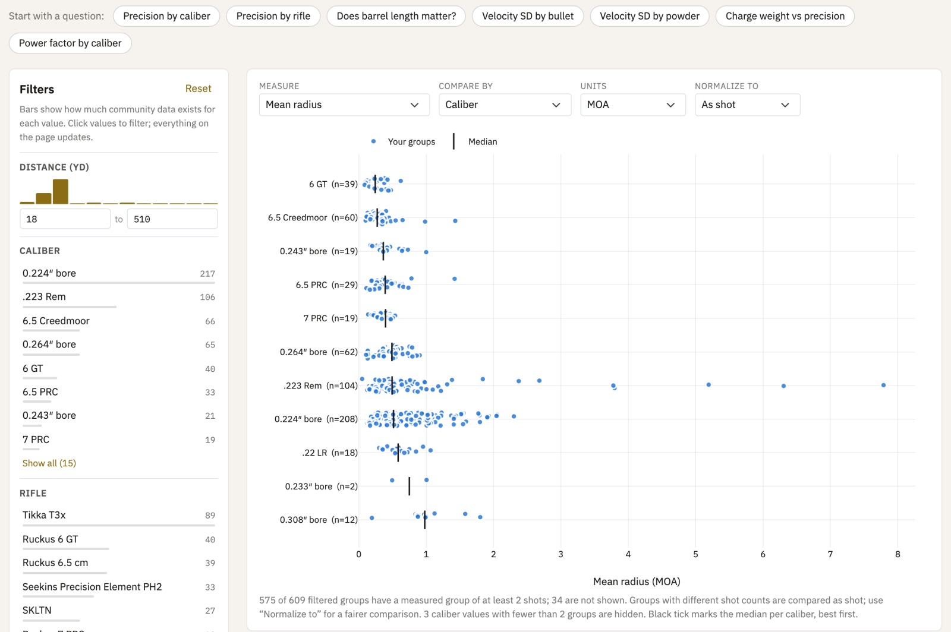Expand the full caliber list via Show all (15)
Viewport: 951px width, 632px height.
(49, 463)
